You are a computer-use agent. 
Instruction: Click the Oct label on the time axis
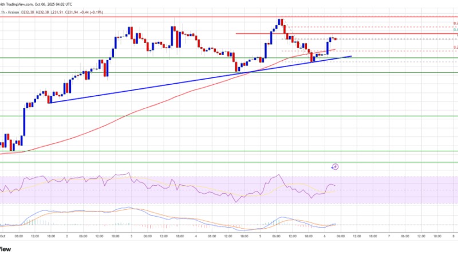[x=2, y=236]
